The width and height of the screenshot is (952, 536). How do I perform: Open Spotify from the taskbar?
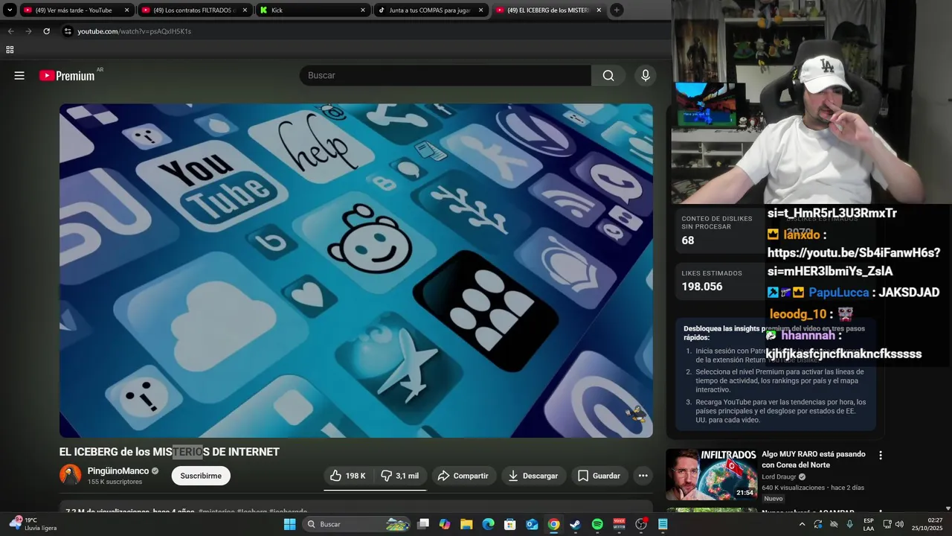pyautogui.click(x=597, y=524)
